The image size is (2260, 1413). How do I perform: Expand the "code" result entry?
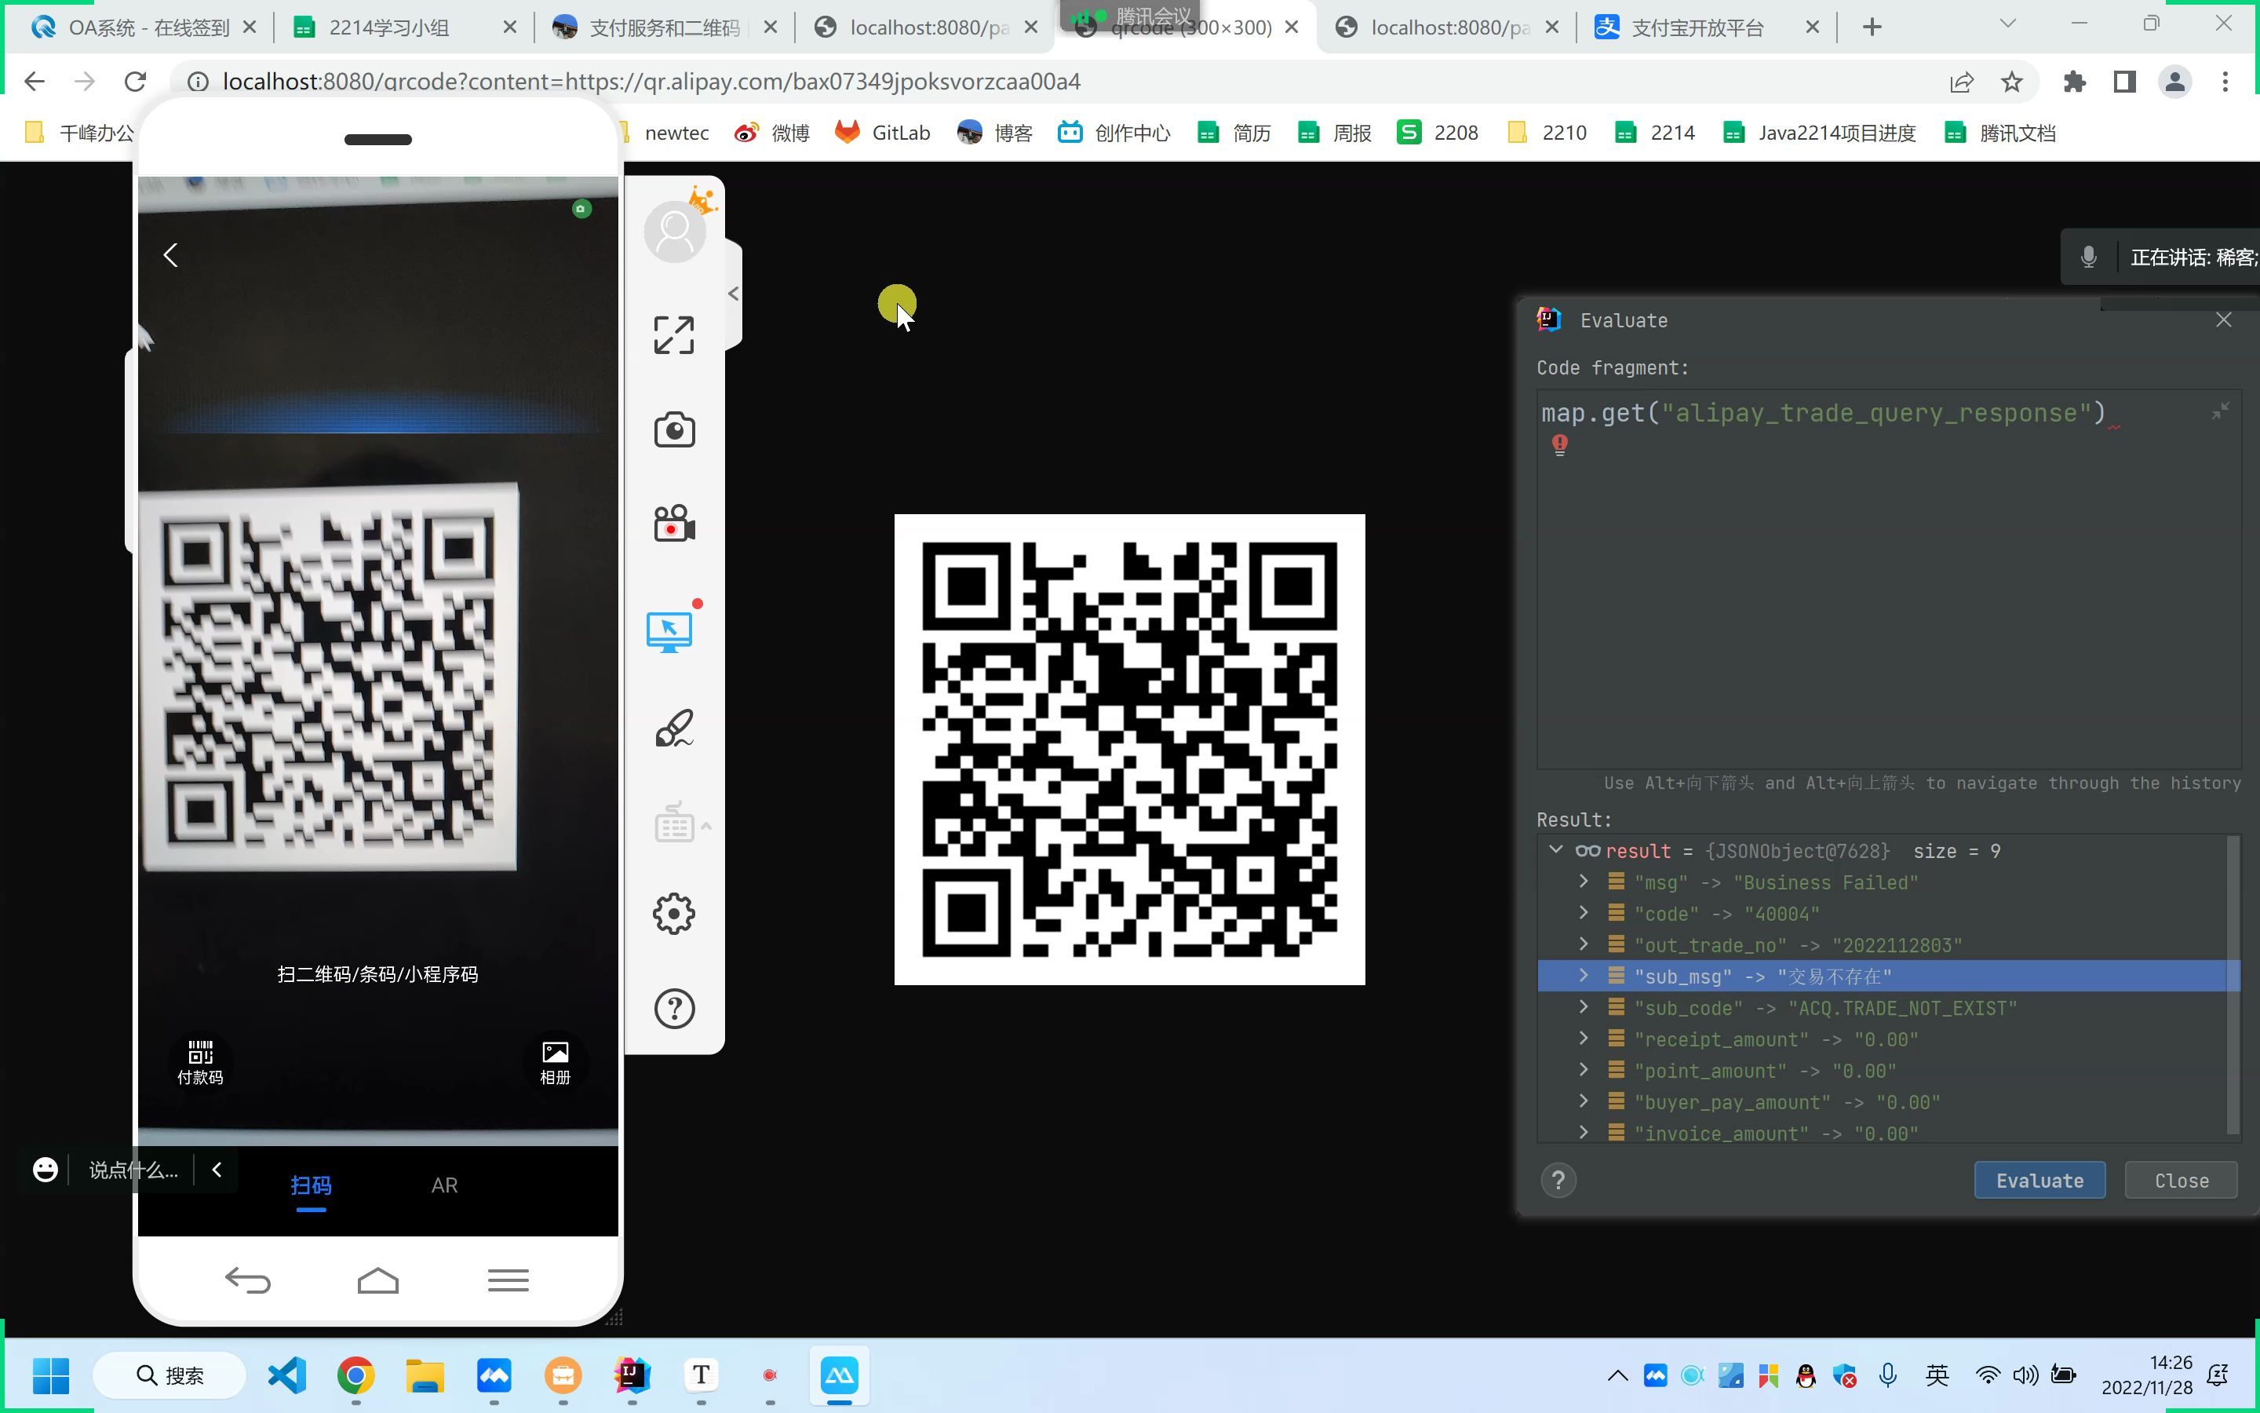click(x=1583, y=913)
